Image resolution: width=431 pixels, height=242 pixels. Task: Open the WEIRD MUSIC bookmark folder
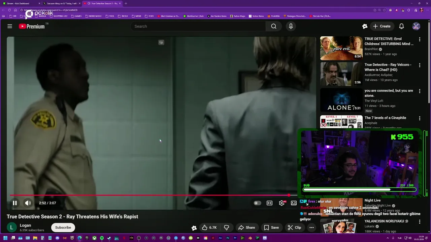[x=94, y=16]
